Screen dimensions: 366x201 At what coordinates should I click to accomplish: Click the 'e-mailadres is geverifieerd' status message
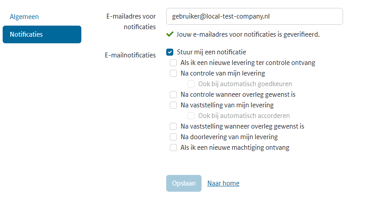point(248,34)
